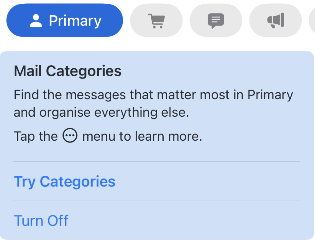
Task: Click the ellipsis circle icon in the hint text
Action: (70, 136)
